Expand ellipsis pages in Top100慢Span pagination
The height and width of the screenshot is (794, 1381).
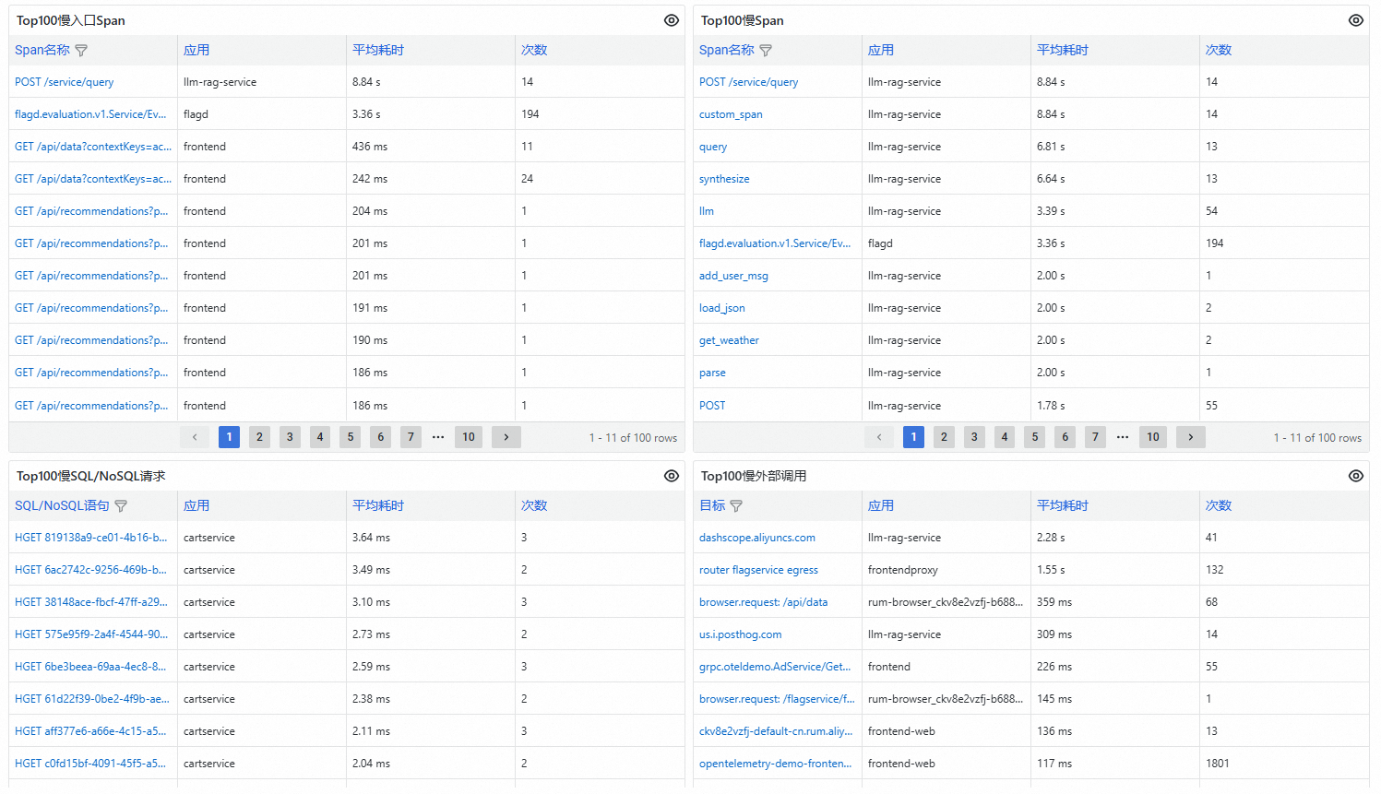pos(1123,437)
